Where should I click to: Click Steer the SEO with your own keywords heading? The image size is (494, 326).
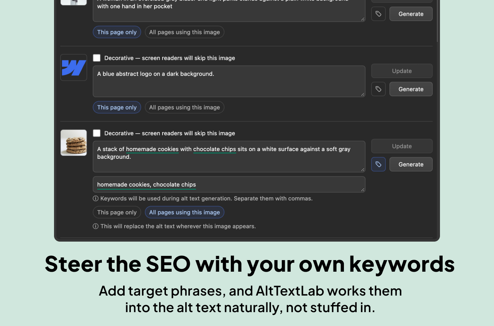pos(250,264)
